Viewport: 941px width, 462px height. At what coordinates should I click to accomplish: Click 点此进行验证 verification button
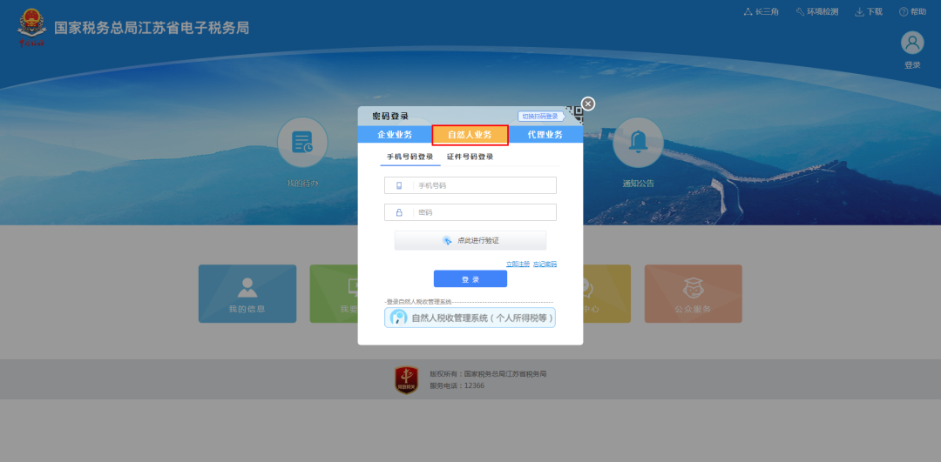(470, 240)
